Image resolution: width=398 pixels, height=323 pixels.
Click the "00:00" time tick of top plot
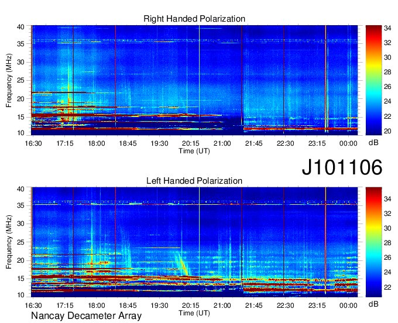[348, 143]
